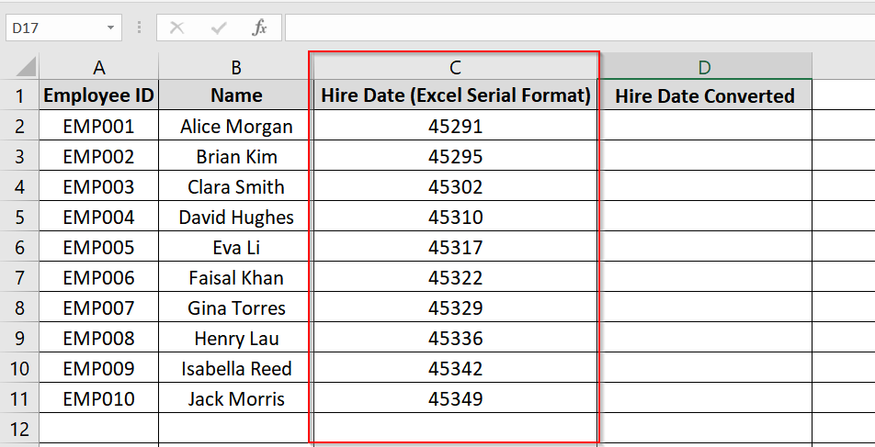This screenshot has height=447, width=875.
Task: Select cell containing EMP009
Action: coord(98,367)
